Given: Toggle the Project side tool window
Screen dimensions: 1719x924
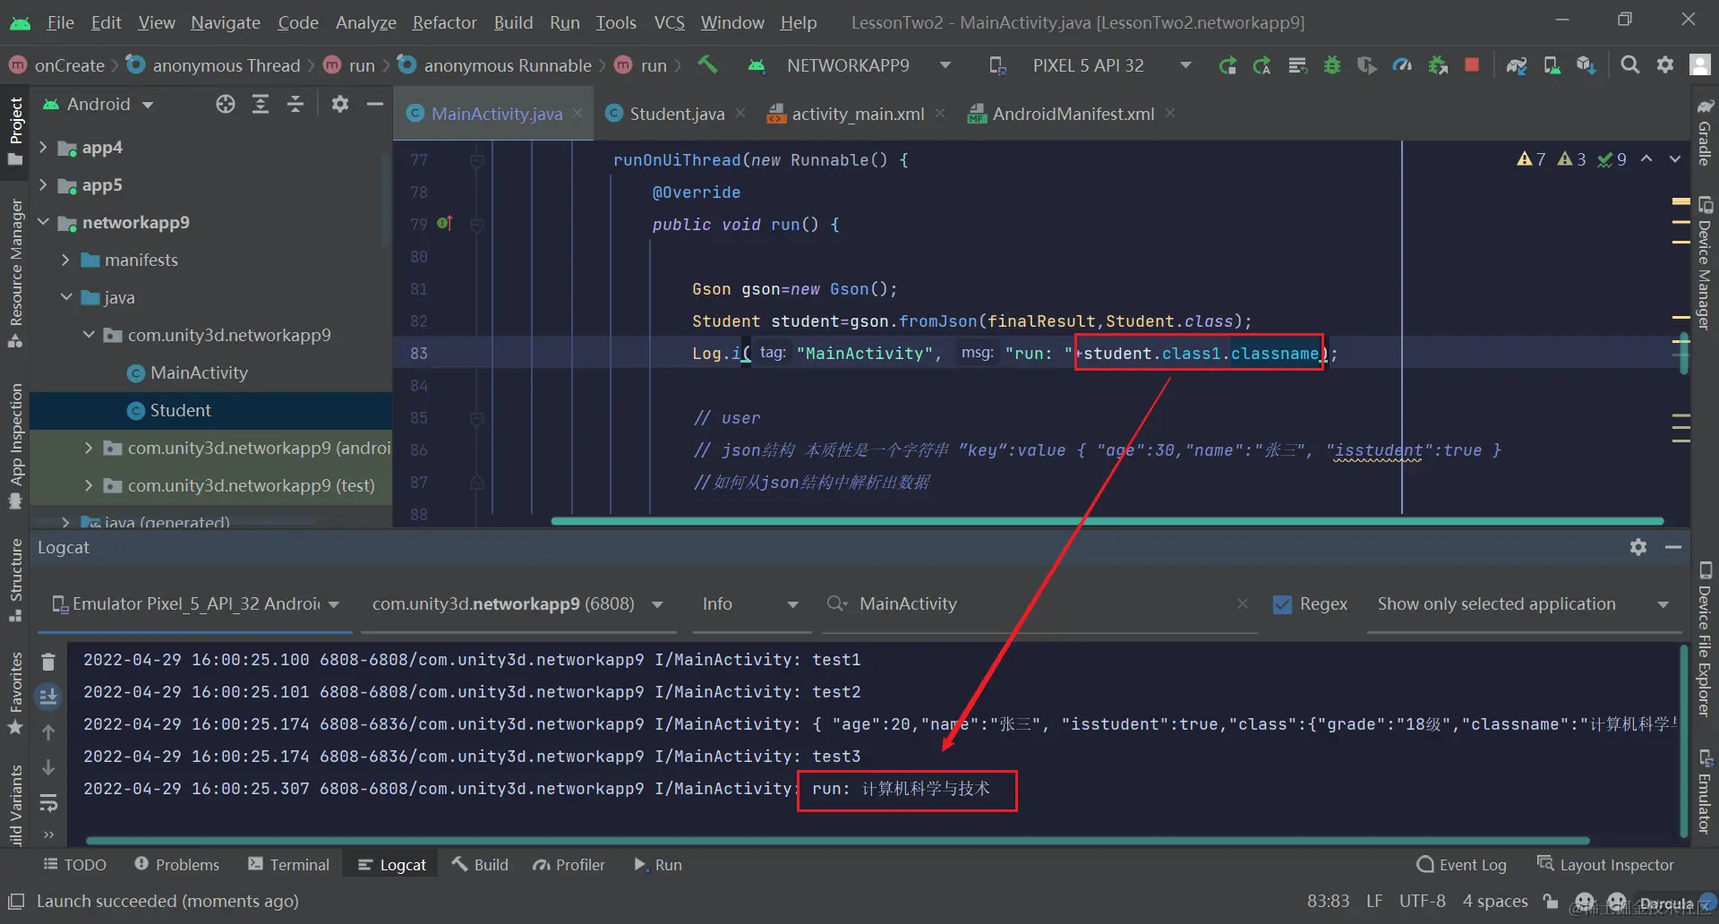Looking at the screenshot, I should tap(15, 131).
